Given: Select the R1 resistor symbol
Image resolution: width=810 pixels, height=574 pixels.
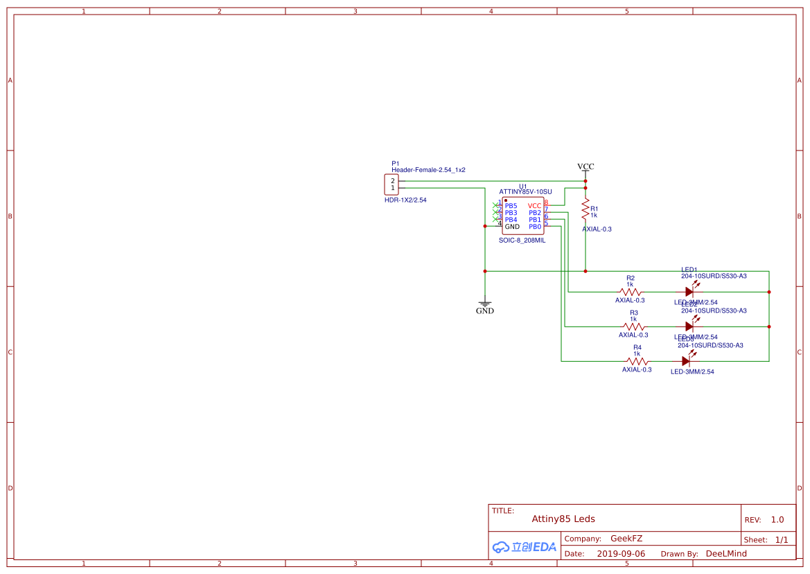Looking at the screenshot, I should pos(586,207).
